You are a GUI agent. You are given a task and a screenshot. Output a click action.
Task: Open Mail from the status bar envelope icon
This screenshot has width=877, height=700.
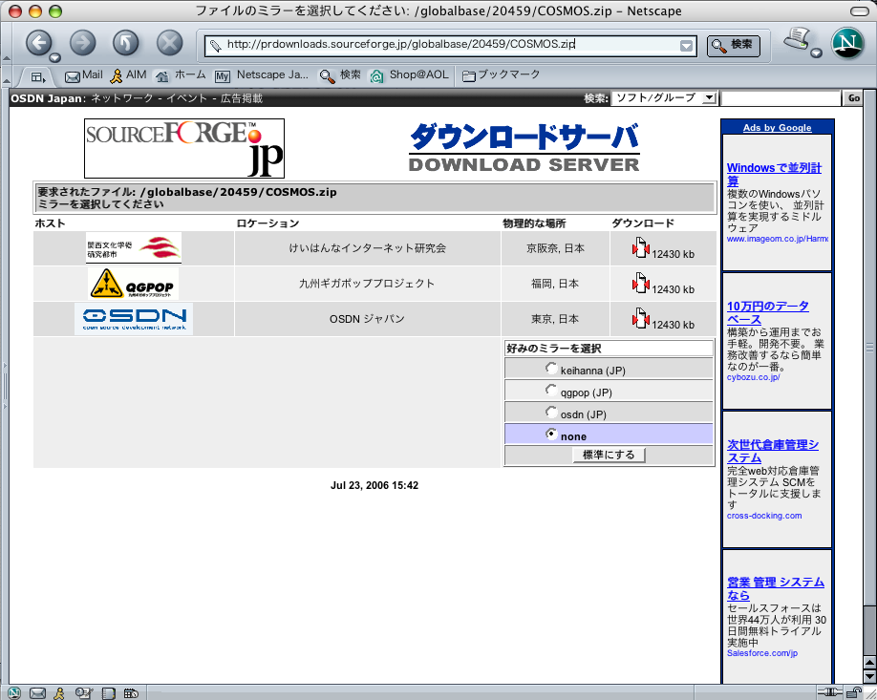(x=37, y=693)
